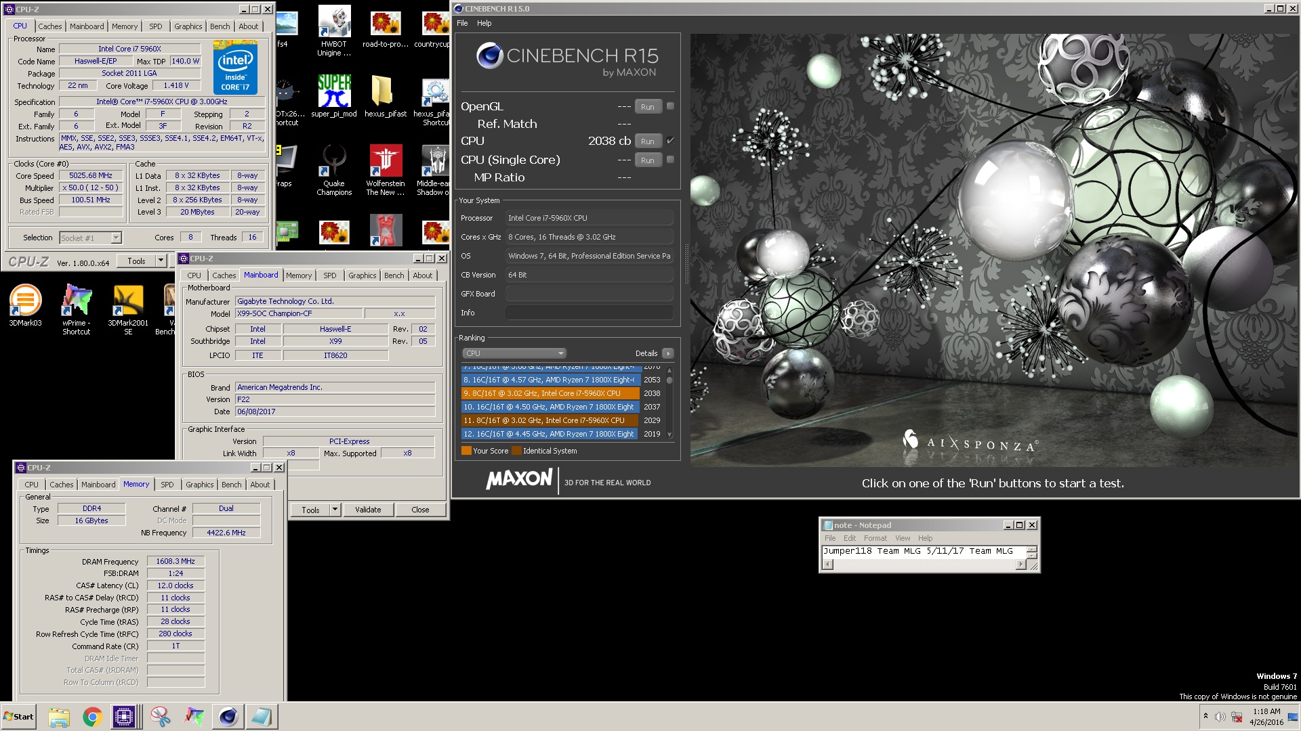Toggle the CPU test checkbox
This screenshot has height=731, width=1301.
pos(670,141)
